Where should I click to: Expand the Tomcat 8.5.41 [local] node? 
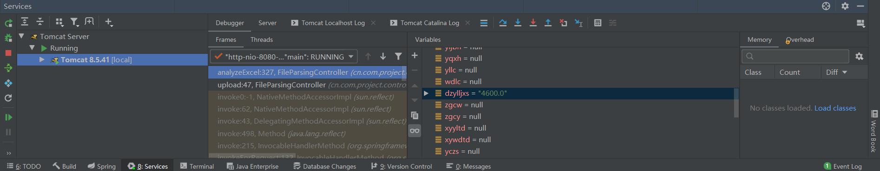[42, 59]
